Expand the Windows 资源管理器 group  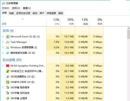click(x=3, y=47)
